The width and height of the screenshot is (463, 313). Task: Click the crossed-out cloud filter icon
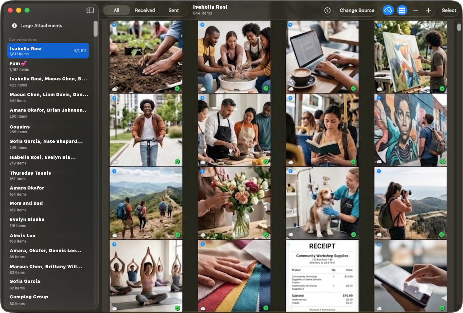[x=388, y=10]
